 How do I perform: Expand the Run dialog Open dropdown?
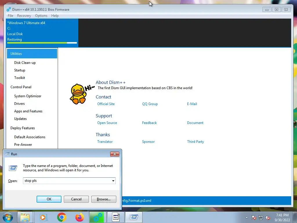pyautogui.click(x=113, y=181)
